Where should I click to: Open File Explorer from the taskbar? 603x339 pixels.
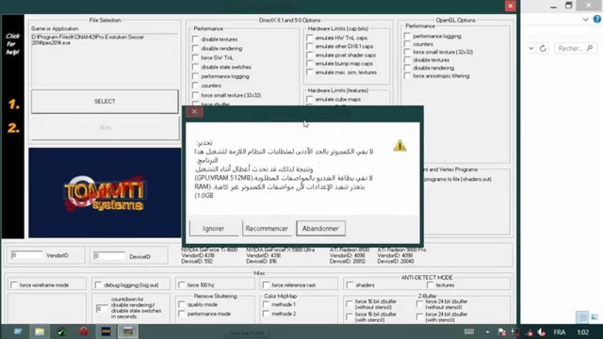(40, 331)
